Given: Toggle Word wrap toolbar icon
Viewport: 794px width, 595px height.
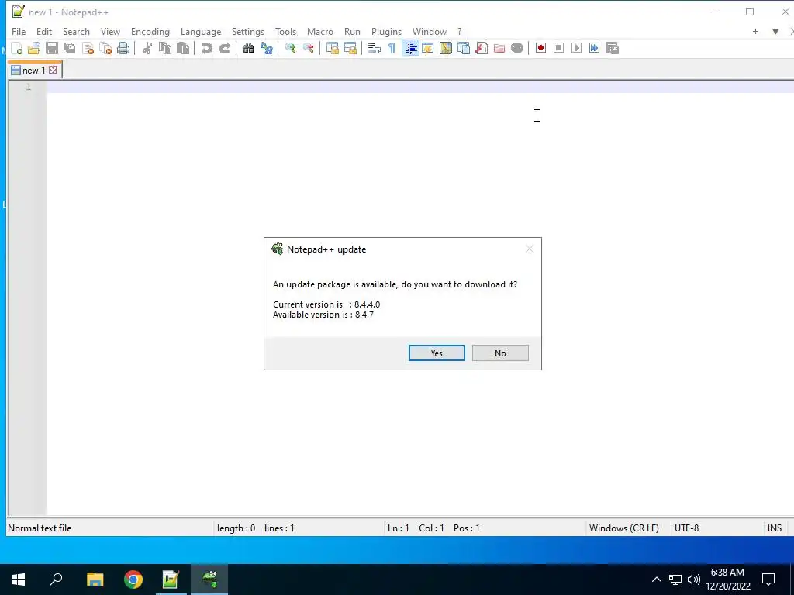Looking at the screenshot, I should point(375,48).
